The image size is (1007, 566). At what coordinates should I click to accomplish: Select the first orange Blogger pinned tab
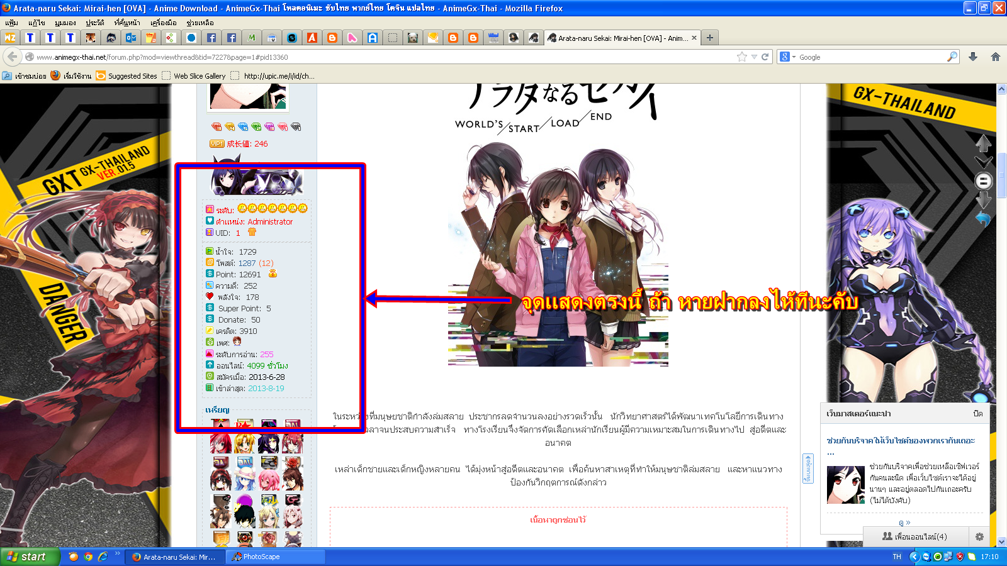[x=332, y=38]
